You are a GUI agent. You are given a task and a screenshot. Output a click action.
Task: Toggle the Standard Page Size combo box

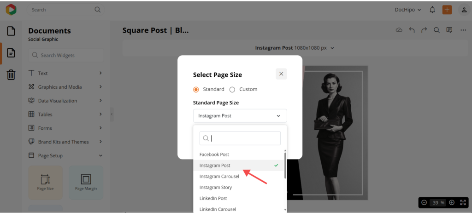[x=240, y=115]
